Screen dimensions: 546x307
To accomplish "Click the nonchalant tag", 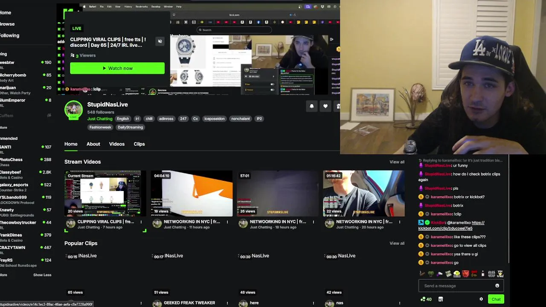I will click(241, 119).
